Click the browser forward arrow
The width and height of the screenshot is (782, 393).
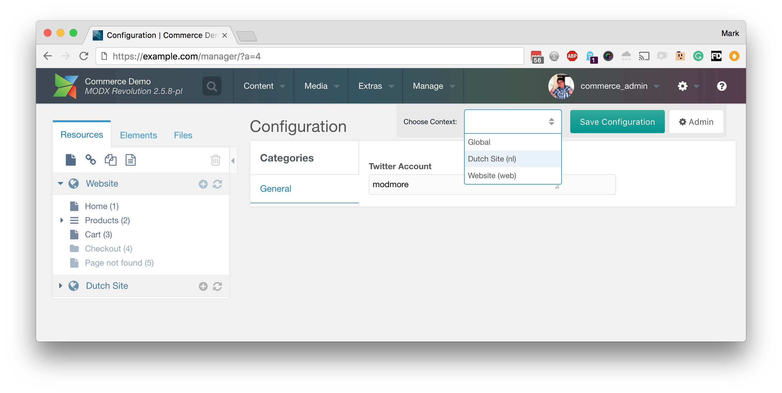[x=66, y=56]
